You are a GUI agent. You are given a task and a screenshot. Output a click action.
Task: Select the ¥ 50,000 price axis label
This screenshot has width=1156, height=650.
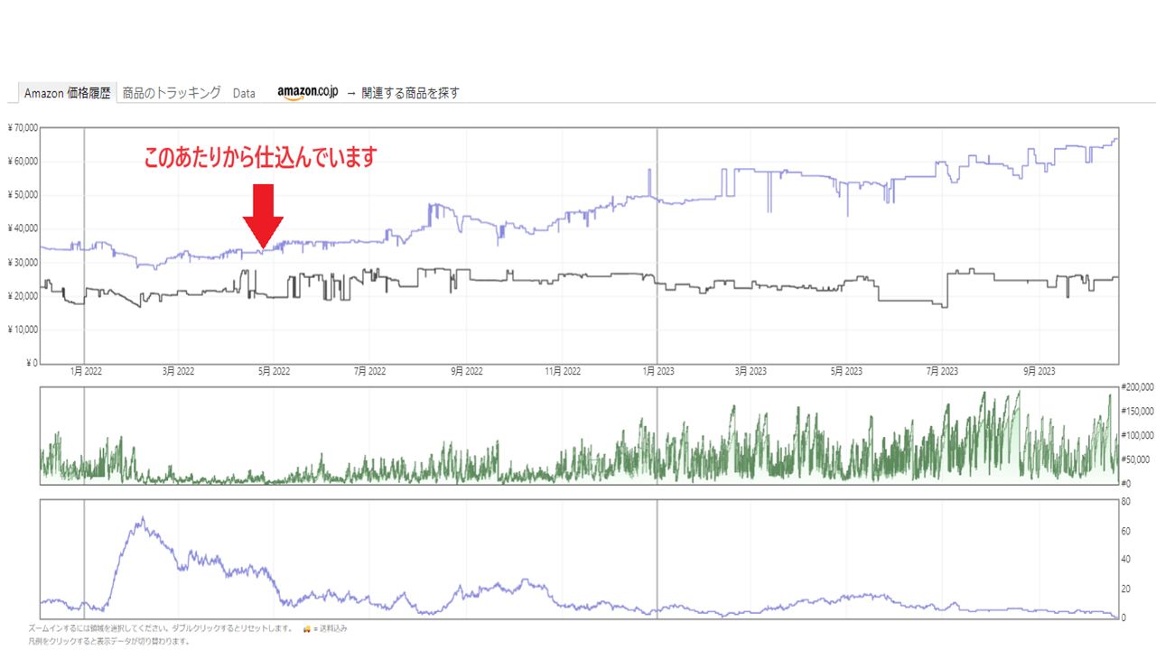click(23, 195)
